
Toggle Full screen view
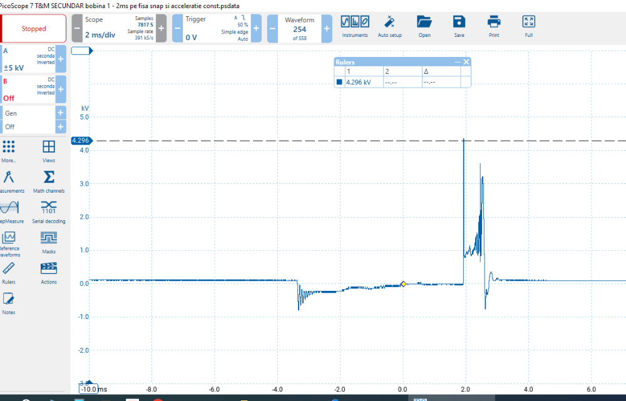(528, 26)
